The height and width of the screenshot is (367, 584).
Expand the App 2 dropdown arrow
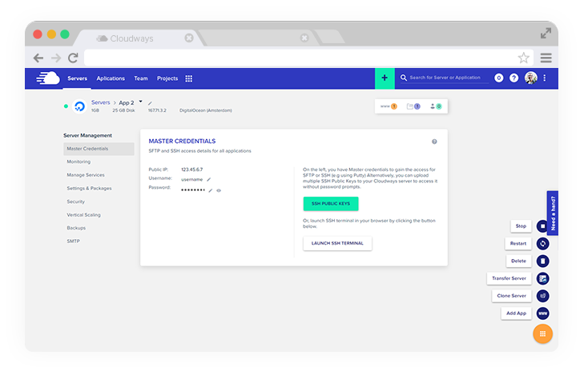point(140,101)
